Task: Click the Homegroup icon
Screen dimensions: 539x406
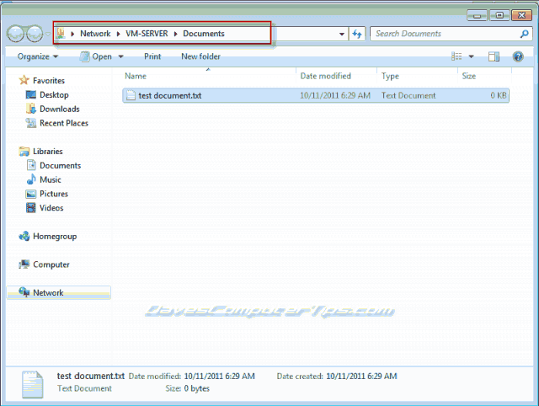Action: (x=24, y=236)
